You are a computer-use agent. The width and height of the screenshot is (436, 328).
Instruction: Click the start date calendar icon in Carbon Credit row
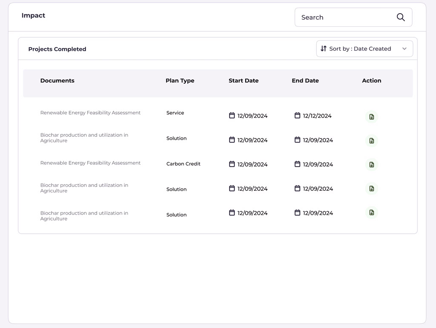click(232, 164)
